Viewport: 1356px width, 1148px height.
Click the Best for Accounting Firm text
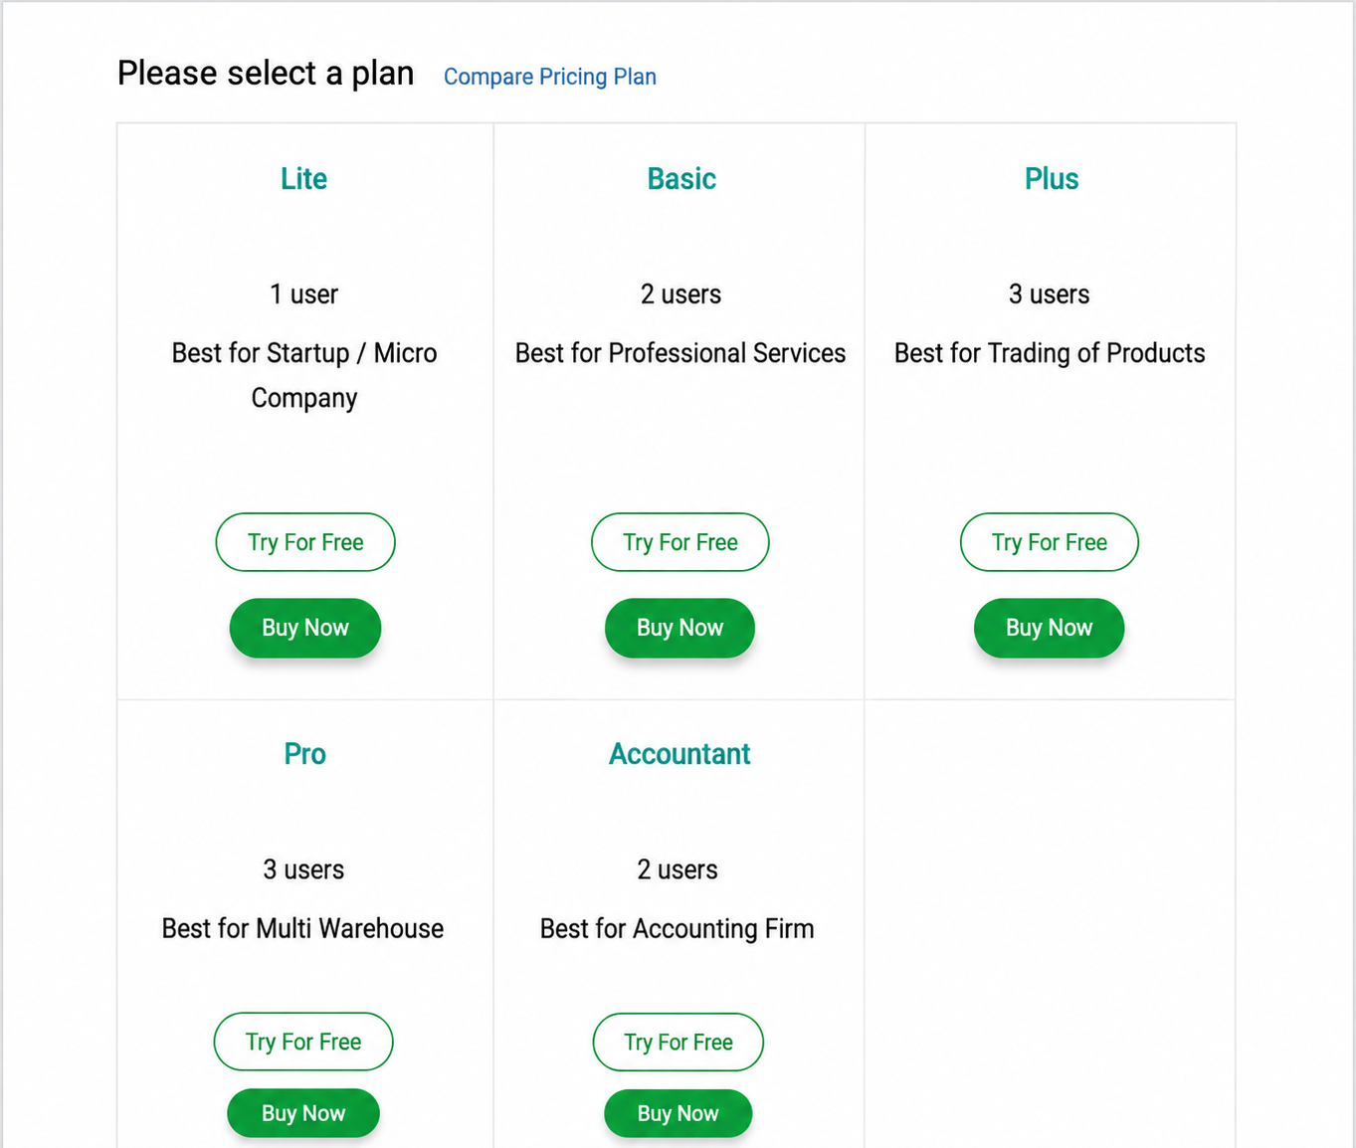tap(678, 928)
